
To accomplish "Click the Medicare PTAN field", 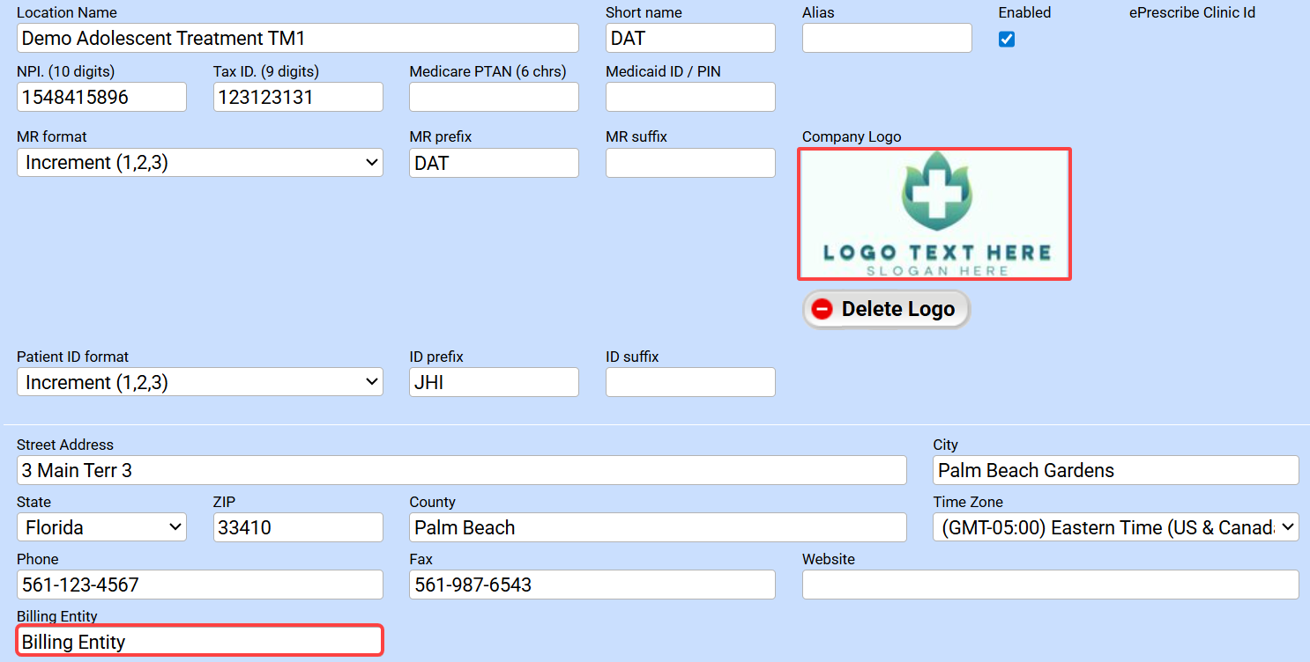I will (x=494, y=98).
